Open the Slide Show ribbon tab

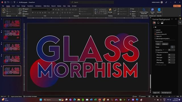(47, 6)
